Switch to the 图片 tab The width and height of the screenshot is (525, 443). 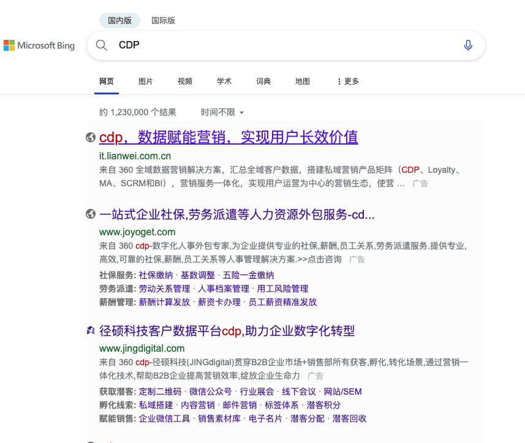146,81
